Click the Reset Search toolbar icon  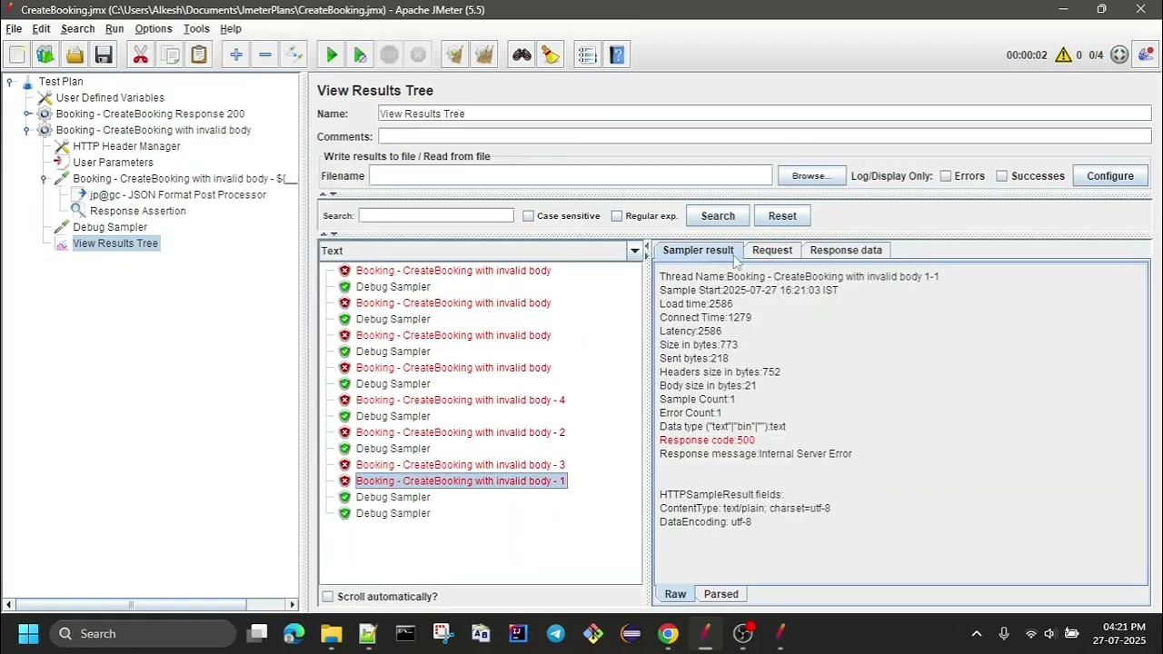(551, 55)
